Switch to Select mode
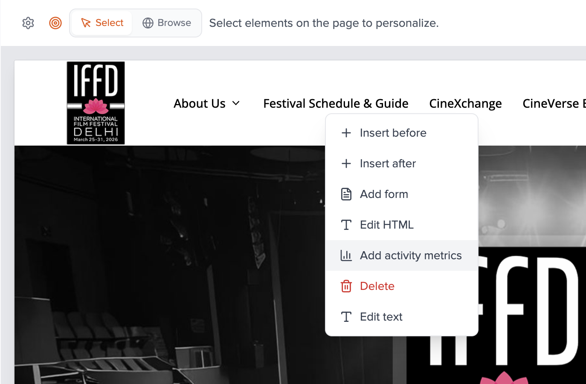This screenshot has height=384, width=586. click(x=102, y=23)
